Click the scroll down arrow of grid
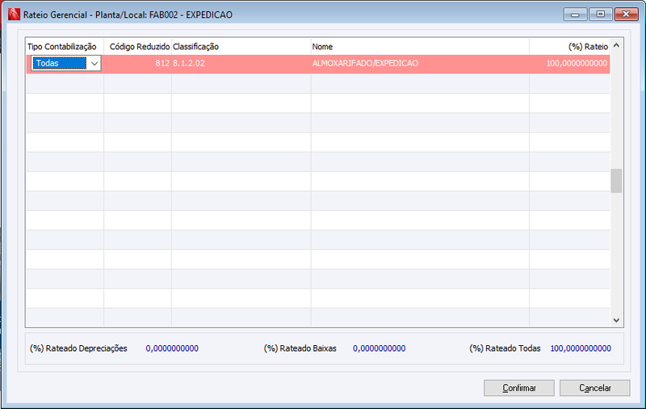The image size is (646, 409). [616, 320]
